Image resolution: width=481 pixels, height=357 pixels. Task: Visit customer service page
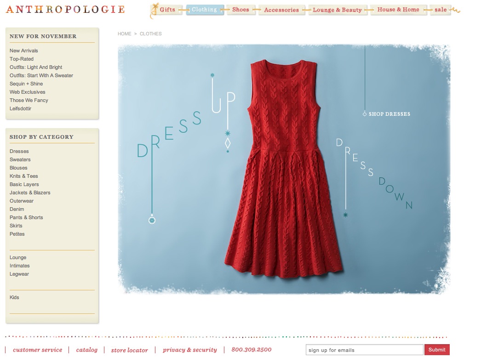point(37,350)
